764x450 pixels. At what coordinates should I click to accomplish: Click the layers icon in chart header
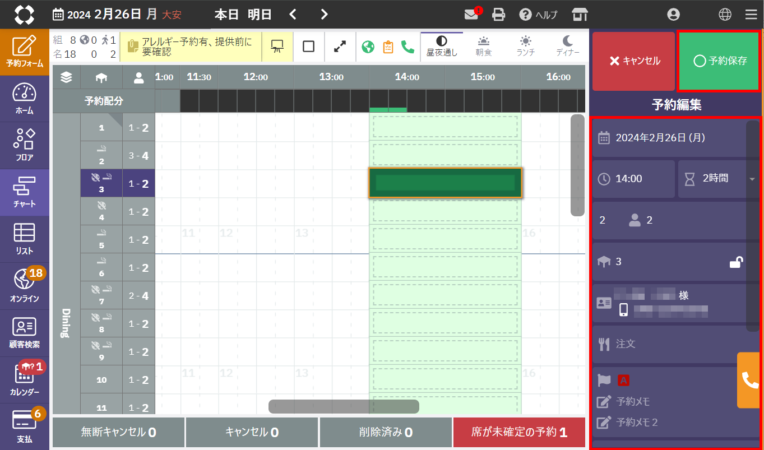point(66,77)
